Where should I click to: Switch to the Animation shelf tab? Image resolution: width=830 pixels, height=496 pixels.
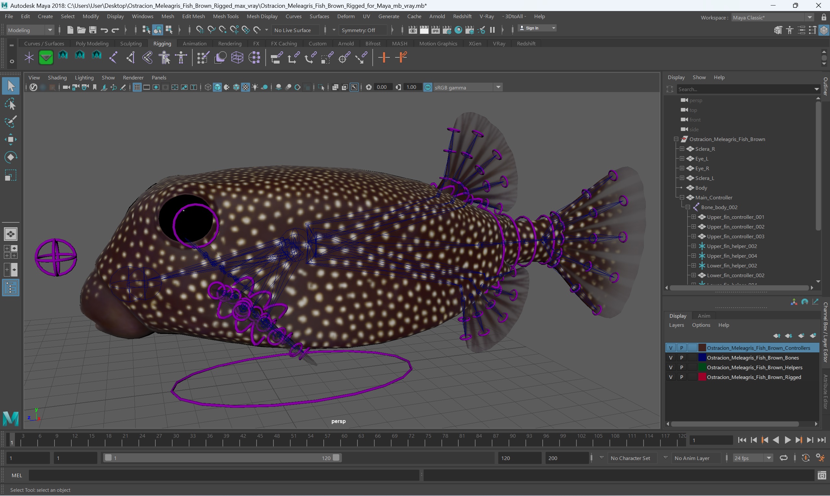click(x=194, y=43)
